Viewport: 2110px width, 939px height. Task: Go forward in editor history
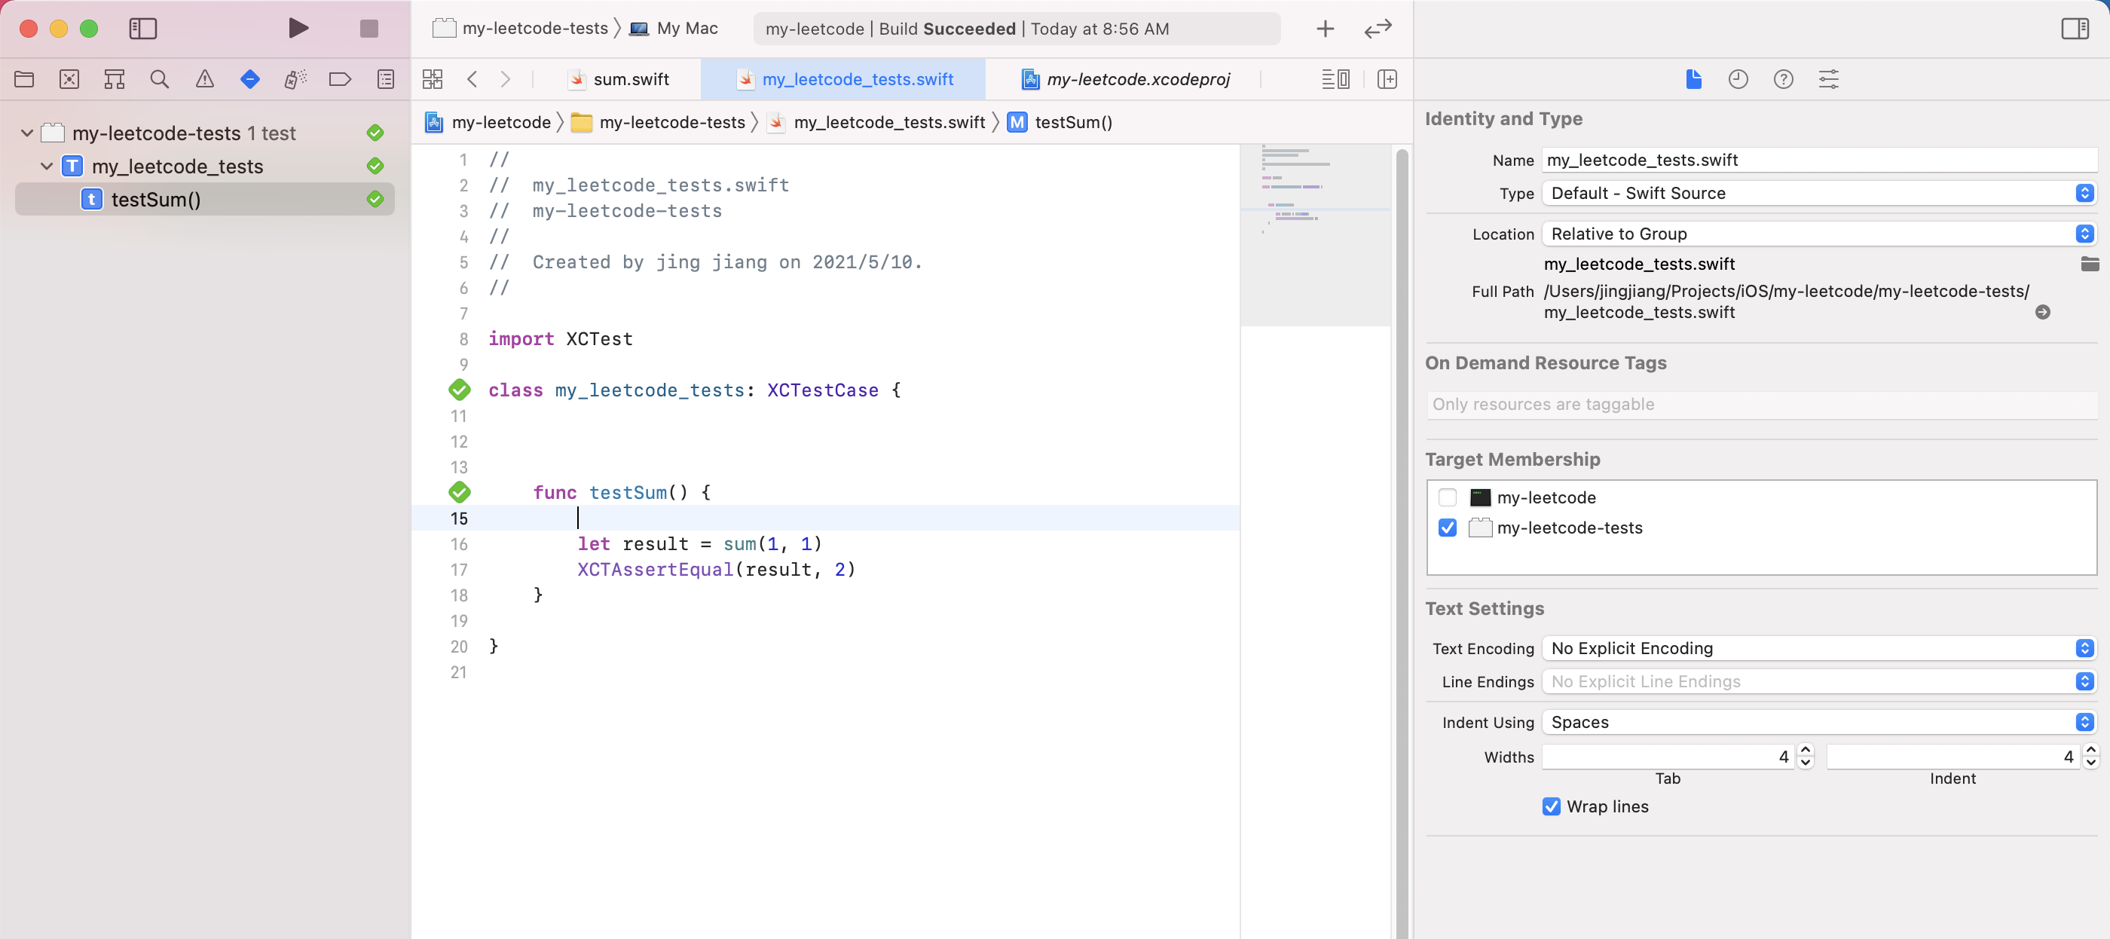coord(506,79)
